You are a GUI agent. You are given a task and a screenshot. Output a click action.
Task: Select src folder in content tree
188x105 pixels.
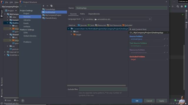point(77,32)
